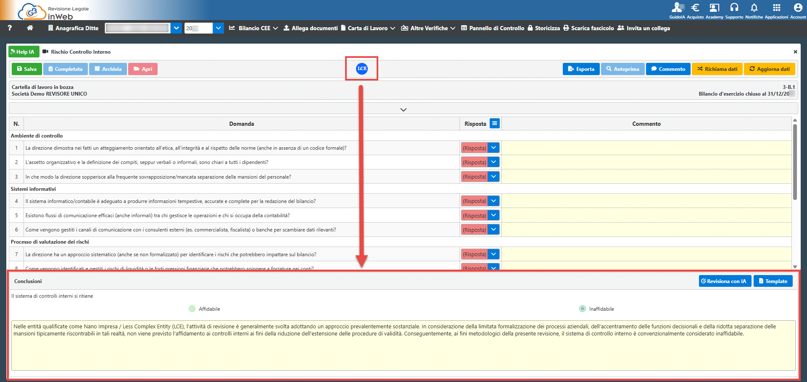Open the Academy icon in header
This screenshot has height=382, width=807.
pyautogui.click(x=714, y=8)
